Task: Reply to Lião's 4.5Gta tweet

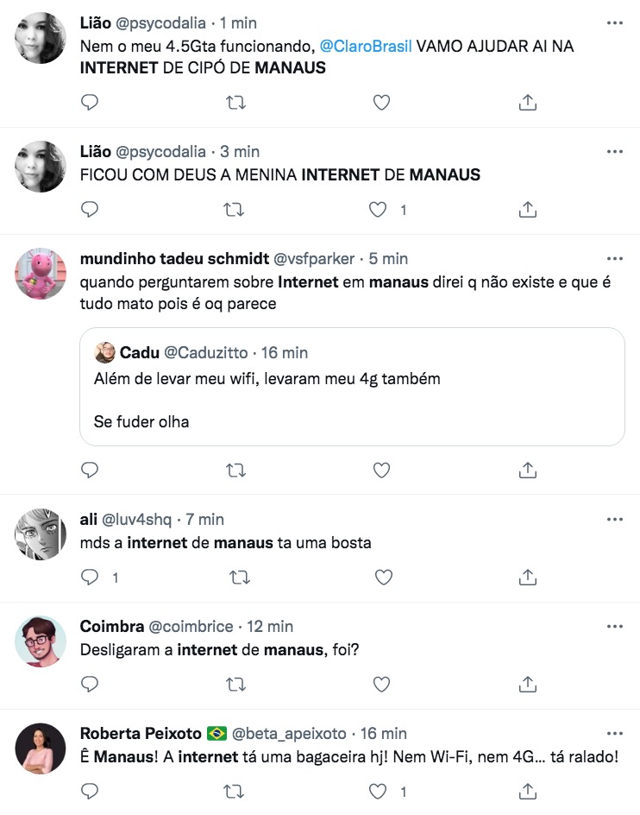Action: pos(90,103)
